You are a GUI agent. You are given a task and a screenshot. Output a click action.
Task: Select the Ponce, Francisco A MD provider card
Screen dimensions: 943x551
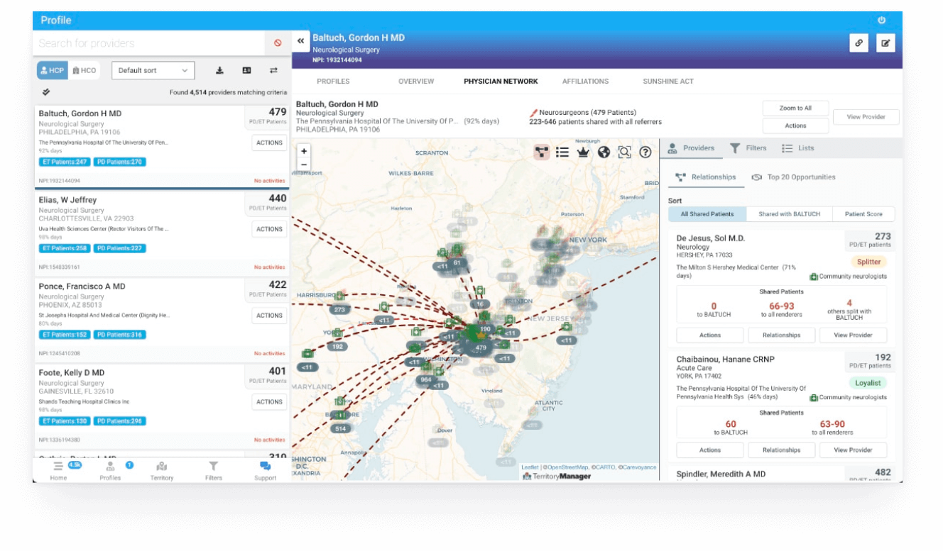161,319
